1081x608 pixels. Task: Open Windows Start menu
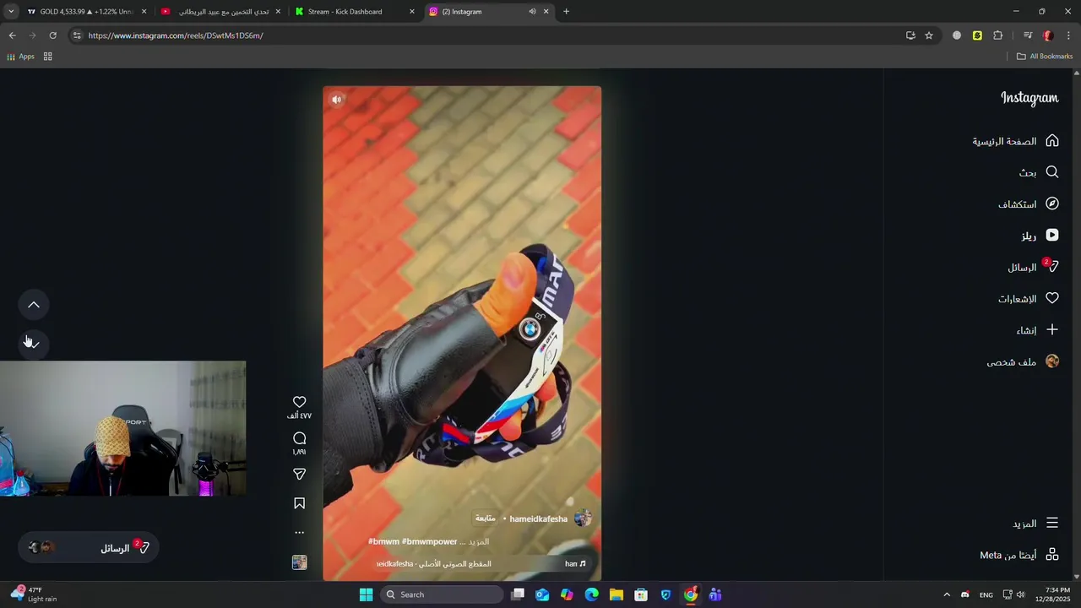pos(366,594)
